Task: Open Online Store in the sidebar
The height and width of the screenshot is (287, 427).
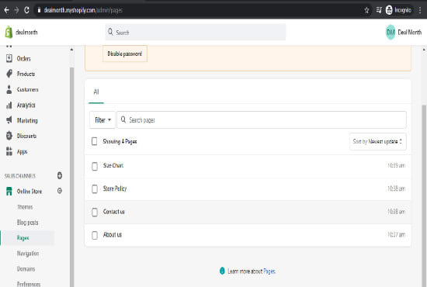Action: [30, 192]
